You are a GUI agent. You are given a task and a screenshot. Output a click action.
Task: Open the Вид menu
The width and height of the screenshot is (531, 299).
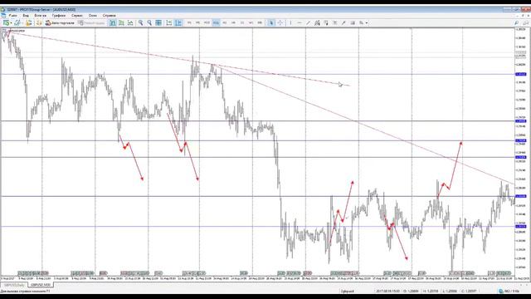click(26, 15)
